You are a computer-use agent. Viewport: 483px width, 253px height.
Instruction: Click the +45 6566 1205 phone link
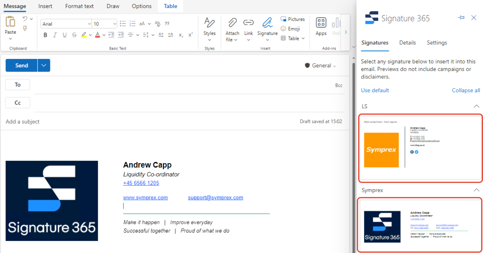pyautogui.click(x=141, y=183)
